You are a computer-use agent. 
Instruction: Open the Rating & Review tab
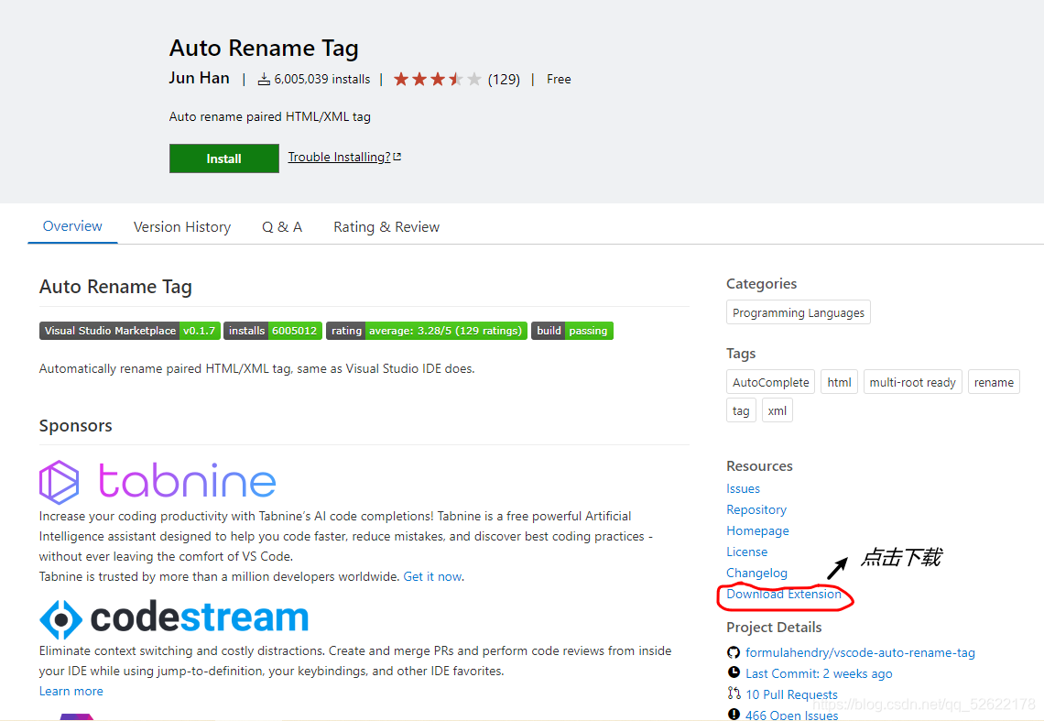coord(386,227)
